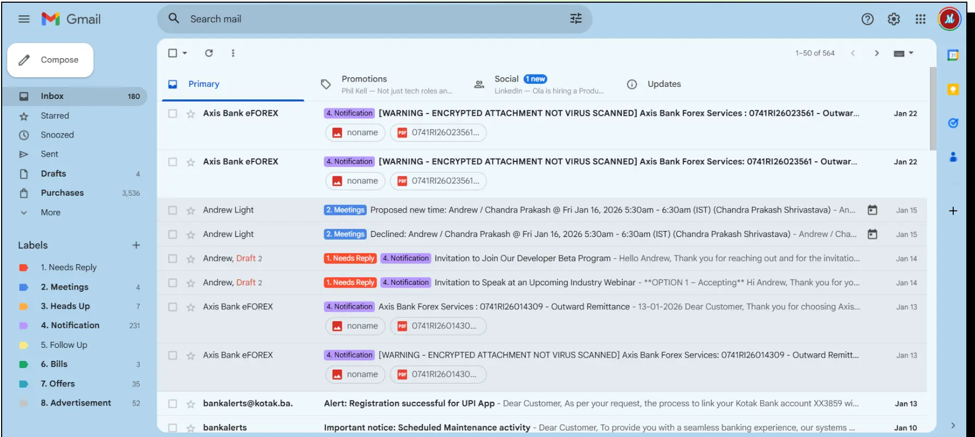Star the Kotak UPI registration email

click(190, 404)
